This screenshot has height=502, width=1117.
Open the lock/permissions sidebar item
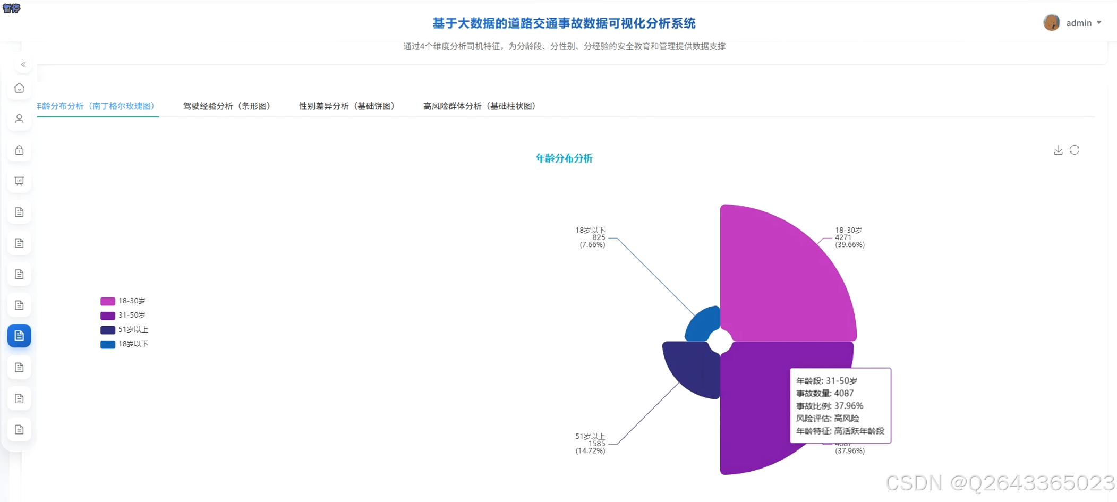pos(19,150)
